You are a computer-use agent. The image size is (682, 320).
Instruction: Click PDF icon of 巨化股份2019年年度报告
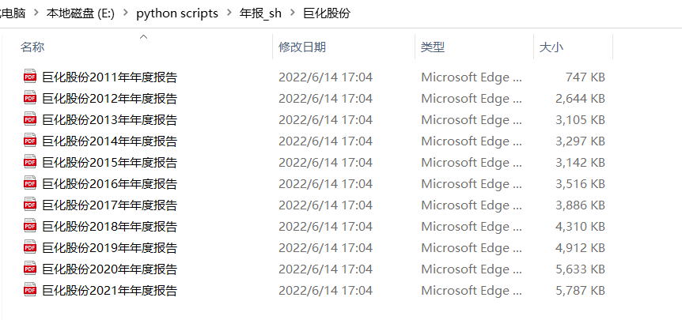click(x=30, y=247)
